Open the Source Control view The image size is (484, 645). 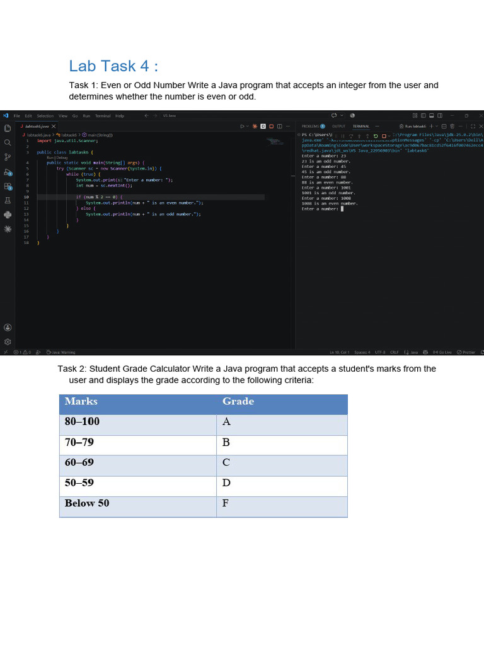8,157
